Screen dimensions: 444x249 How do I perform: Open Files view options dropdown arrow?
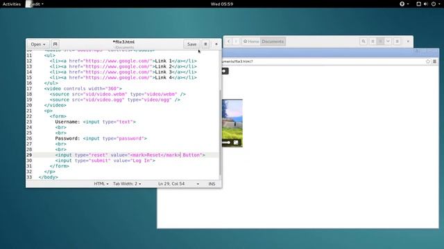pos(388,41)
